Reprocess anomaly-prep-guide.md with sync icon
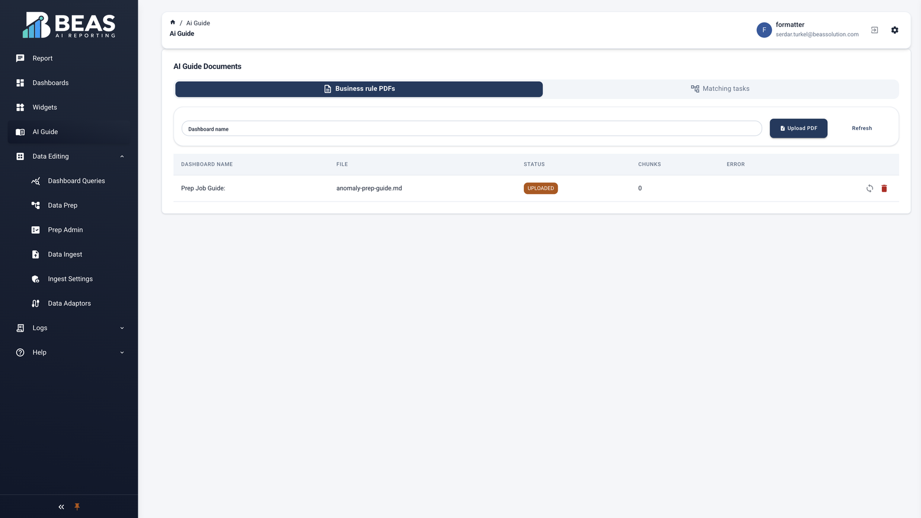921x518 pixels. [x=870, y=188]
